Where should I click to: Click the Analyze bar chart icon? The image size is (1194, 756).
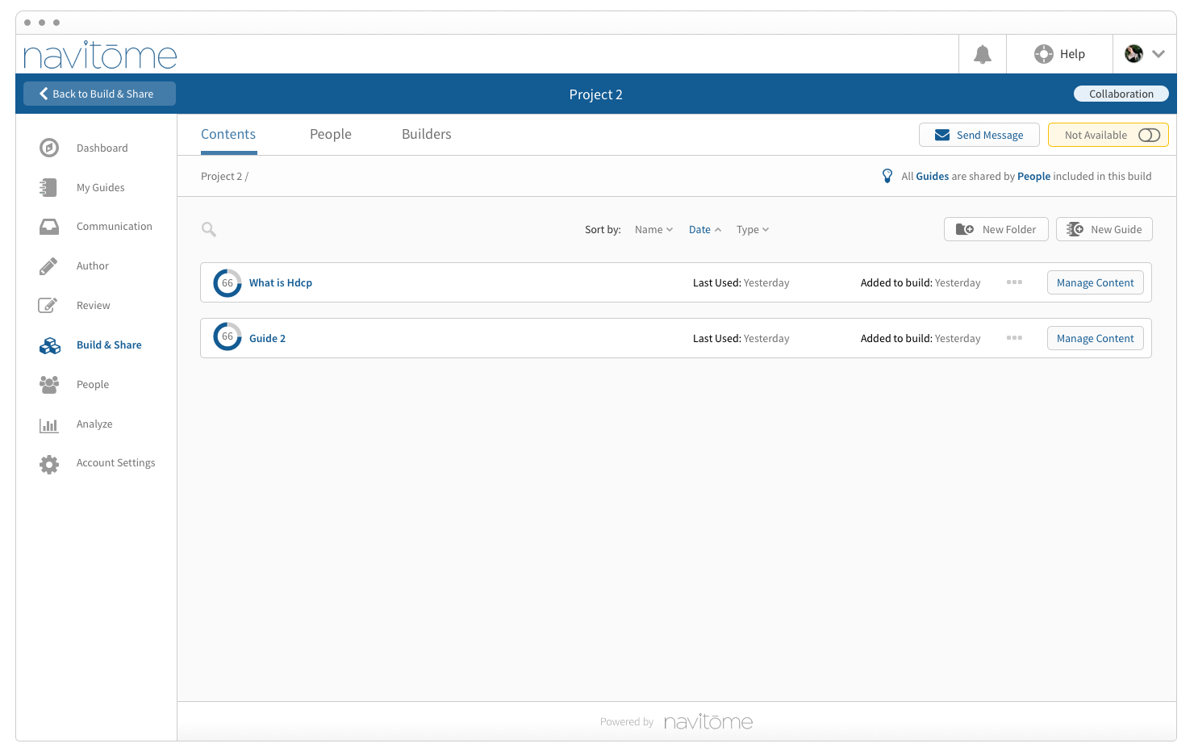click(x=48, y=424)
